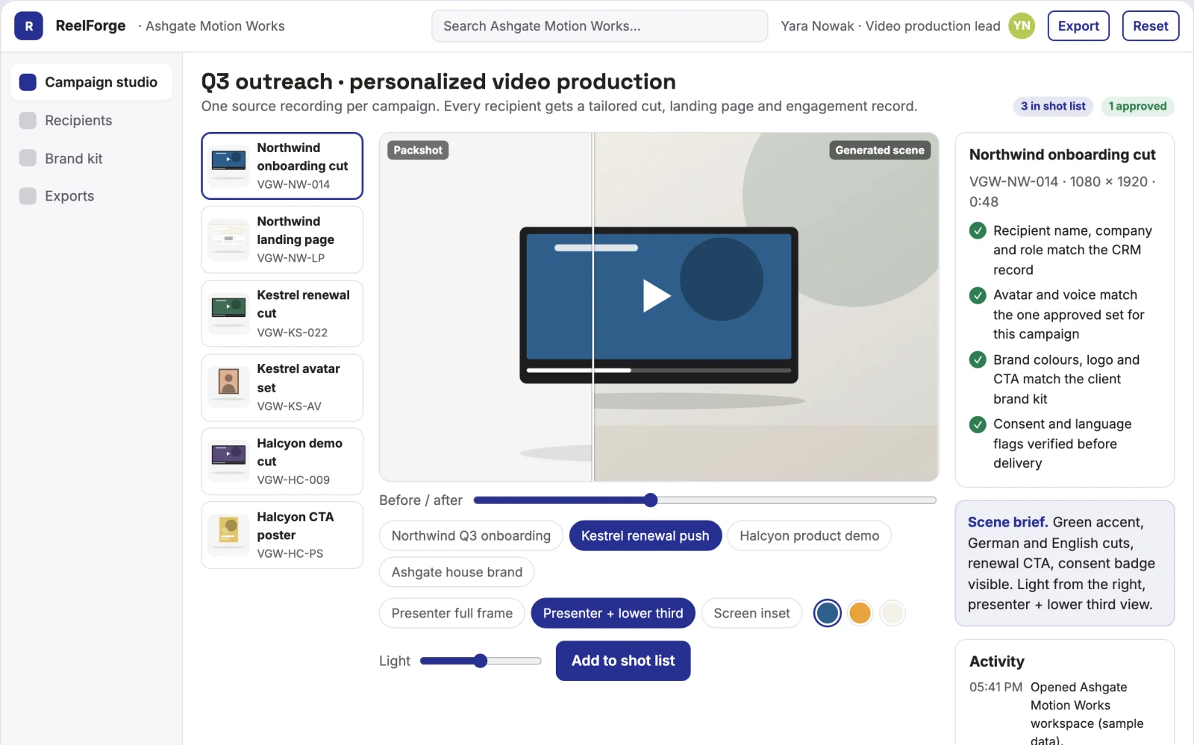This screenshot has height=745, width=1194.
Task: Click the 1 approved badge
Action: click(x=1137, y=107)
